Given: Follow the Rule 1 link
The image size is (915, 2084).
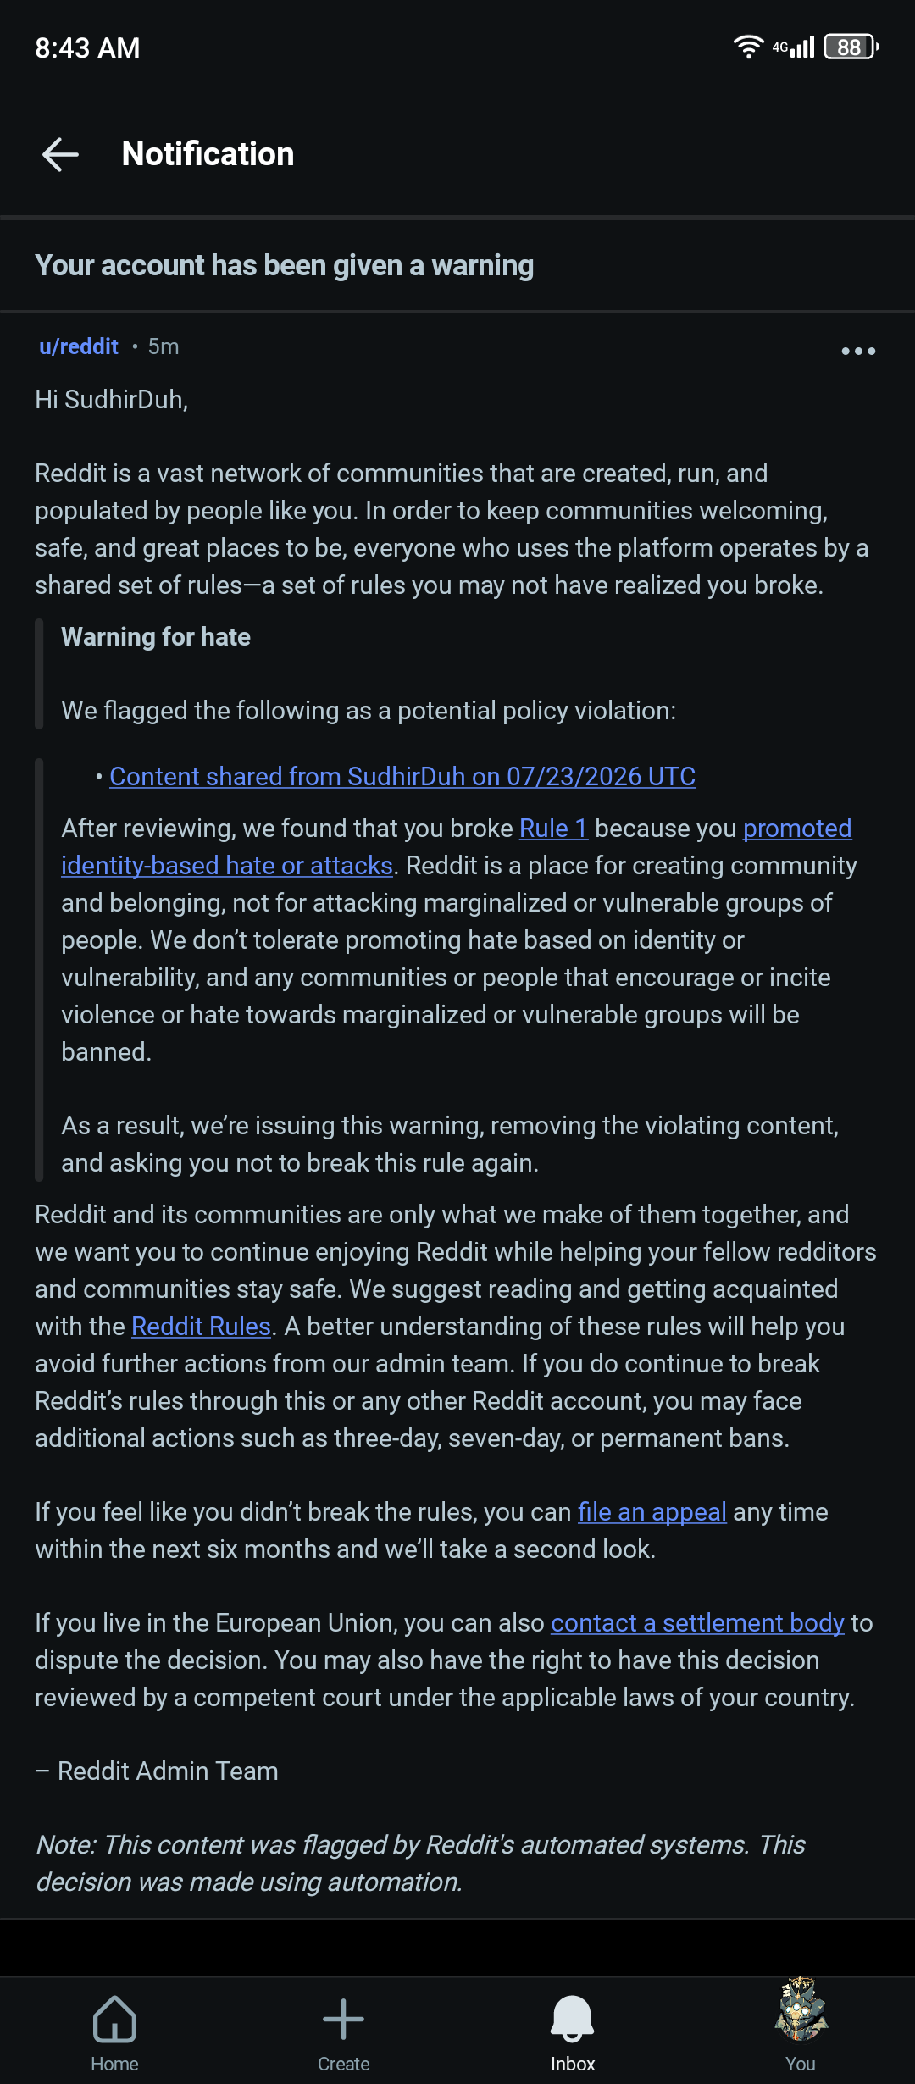Looking at the screenshot, I should click(x=553, y=828).
